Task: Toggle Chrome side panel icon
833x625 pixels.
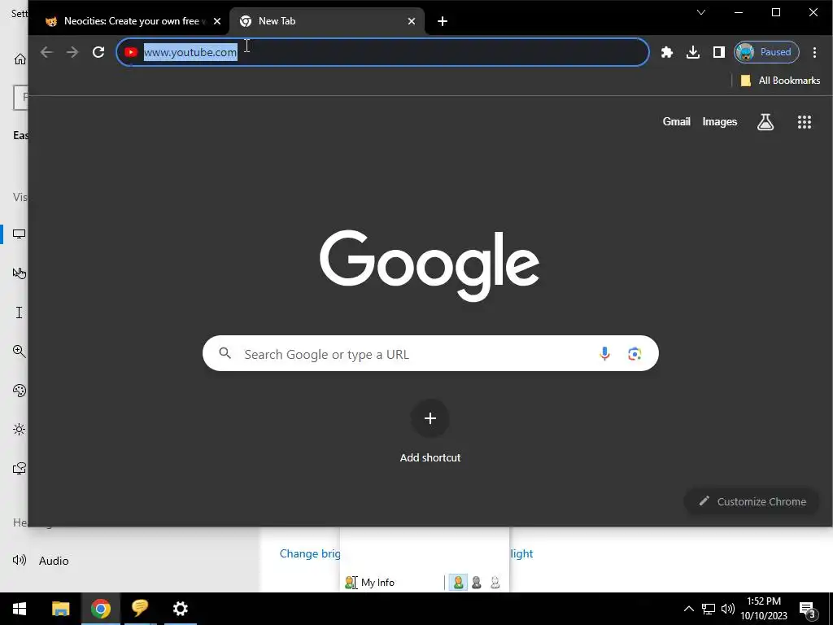Action: (719, 52)
